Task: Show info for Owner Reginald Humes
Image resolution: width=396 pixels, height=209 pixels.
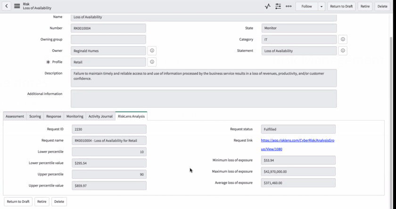Action: (152, 51)
